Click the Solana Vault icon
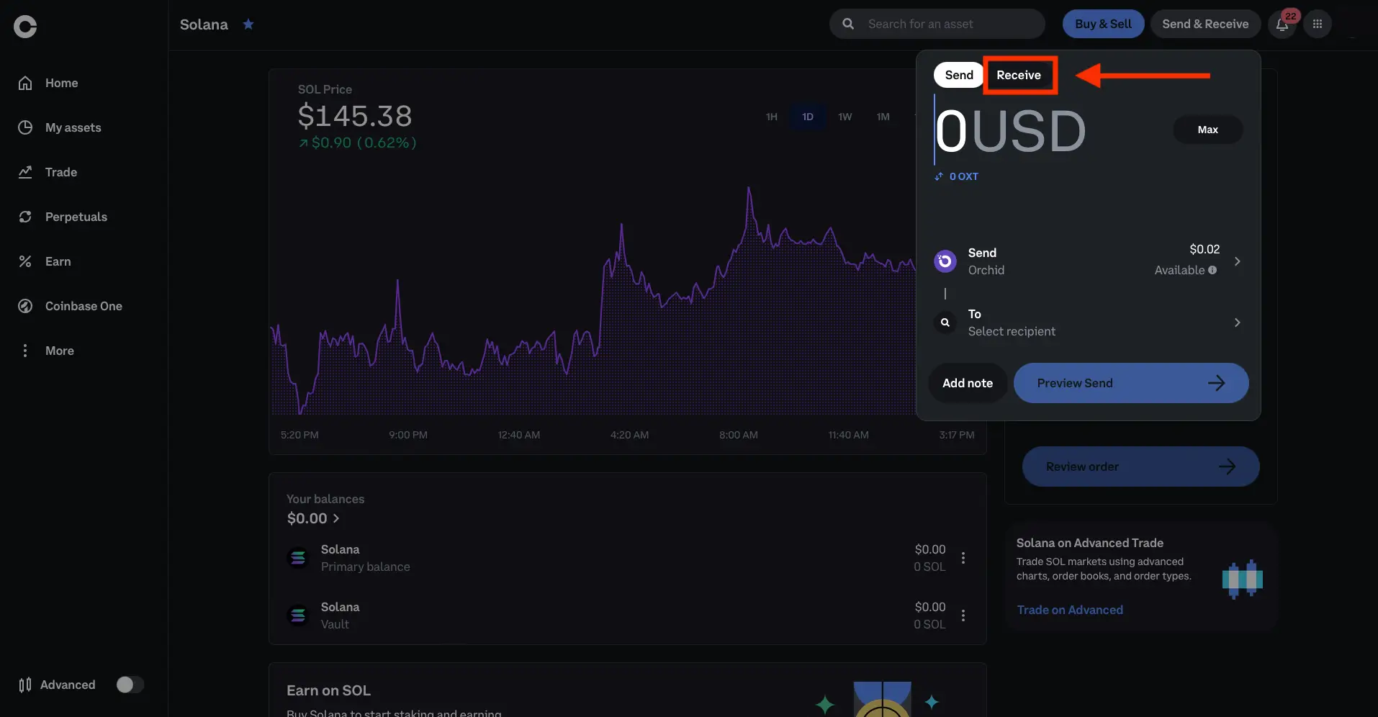Image resolution: width=1378 pixels, height=717 pixels. point(298,615)
